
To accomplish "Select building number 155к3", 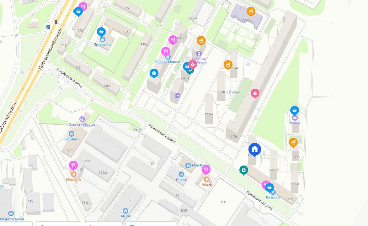I will coord(193,18).
